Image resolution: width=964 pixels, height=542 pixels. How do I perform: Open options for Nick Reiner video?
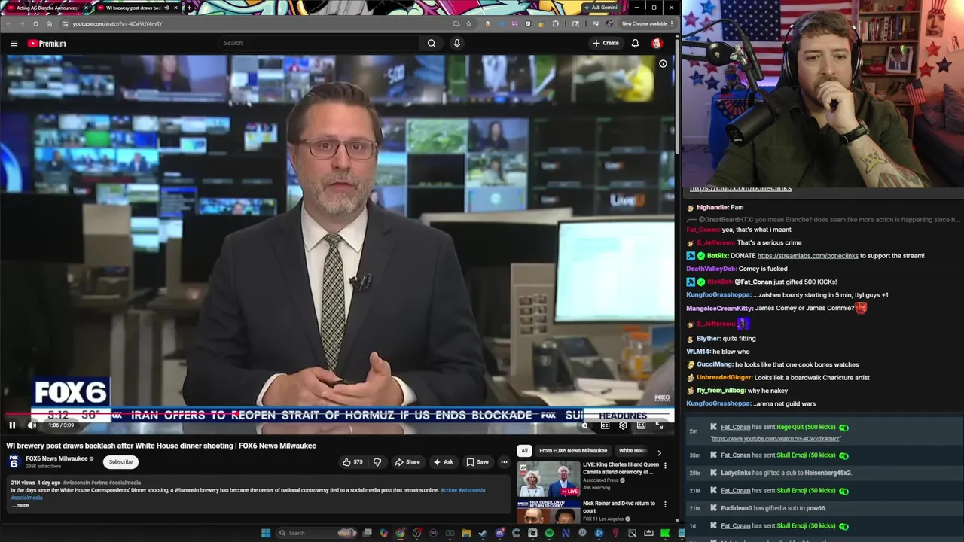tap(665, 504)
